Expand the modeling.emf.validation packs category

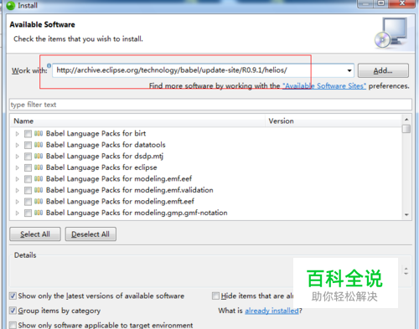coord(18,191)
